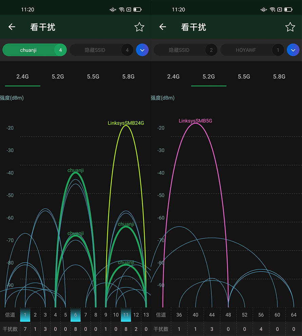Tap the back arrow on the right screen

tap(163, 27)
